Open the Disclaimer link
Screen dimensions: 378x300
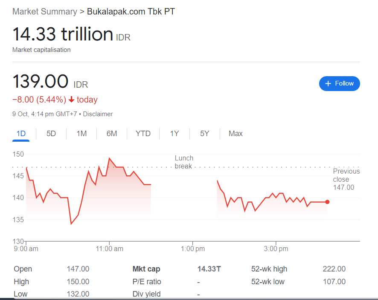98,114
